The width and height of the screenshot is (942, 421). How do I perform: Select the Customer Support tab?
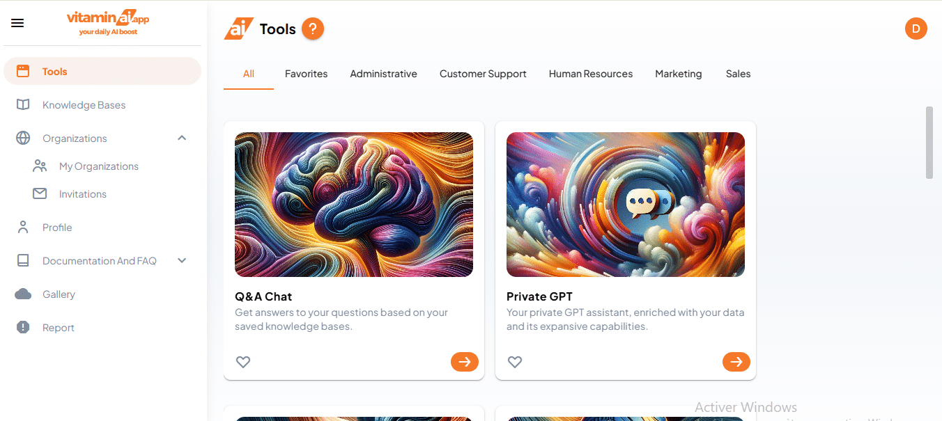pos(483,74)
